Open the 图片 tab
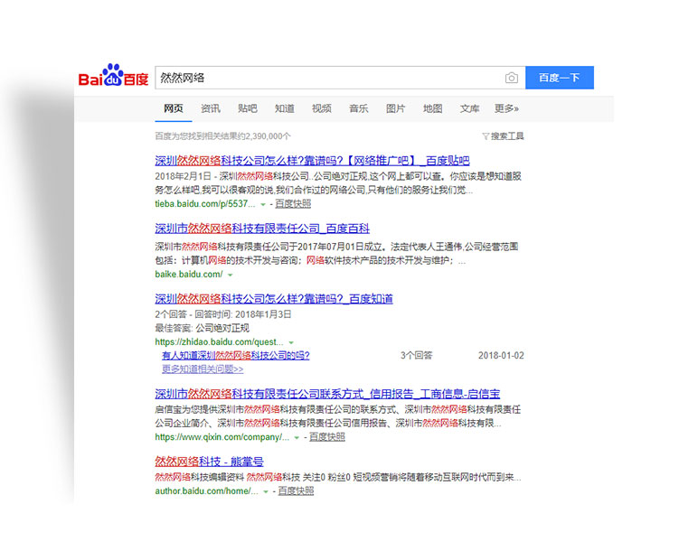 396,108
